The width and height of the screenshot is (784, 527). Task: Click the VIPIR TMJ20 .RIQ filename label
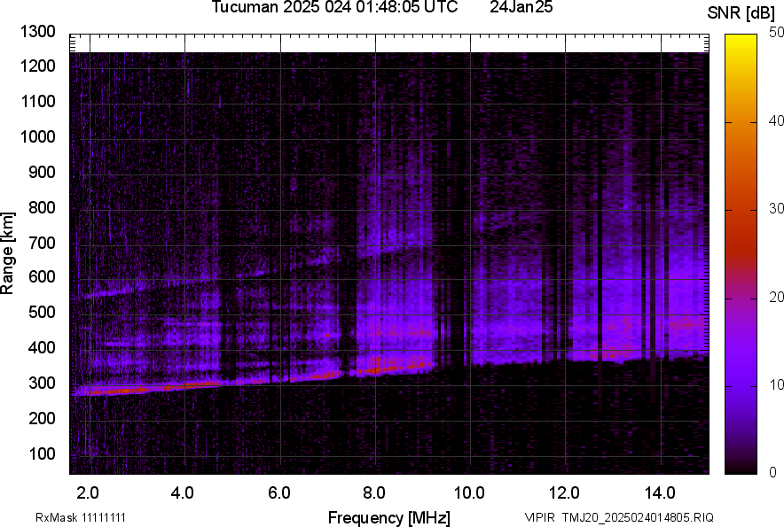coord(618,517)
